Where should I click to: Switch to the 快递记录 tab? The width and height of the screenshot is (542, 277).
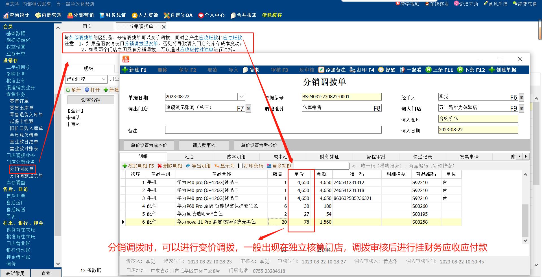coord(423,157)
